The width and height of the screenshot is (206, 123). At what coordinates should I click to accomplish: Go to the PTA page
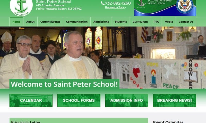(x=156, y=22)
